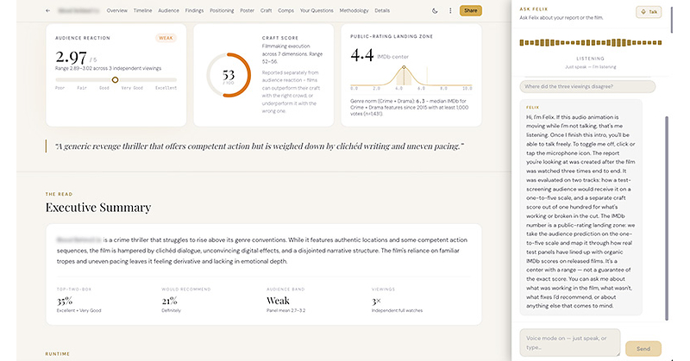This screenshot has height=361, width=690.
Task: Focus the voice mode message input
Action: (x=570, y=343)
